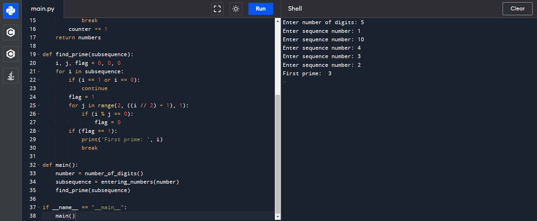Collapse the main function at line 32
The width and height of the screenshot is (537, 221).
[39, 165]
